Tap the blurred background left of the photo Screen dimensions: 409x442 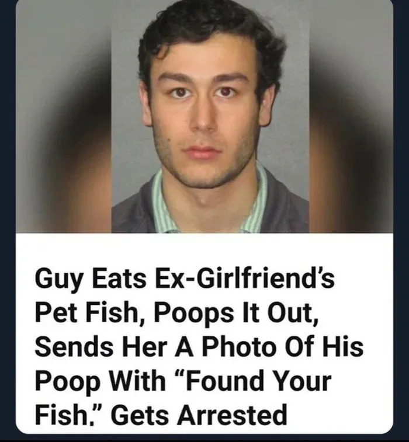point(64,116)
